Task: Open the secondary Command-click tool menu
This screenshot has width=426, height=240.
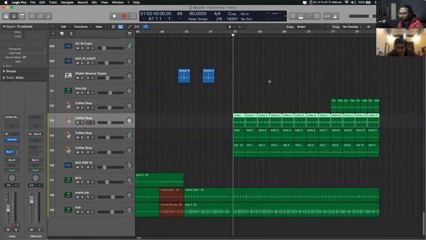Action: click(x=240, y=27)
